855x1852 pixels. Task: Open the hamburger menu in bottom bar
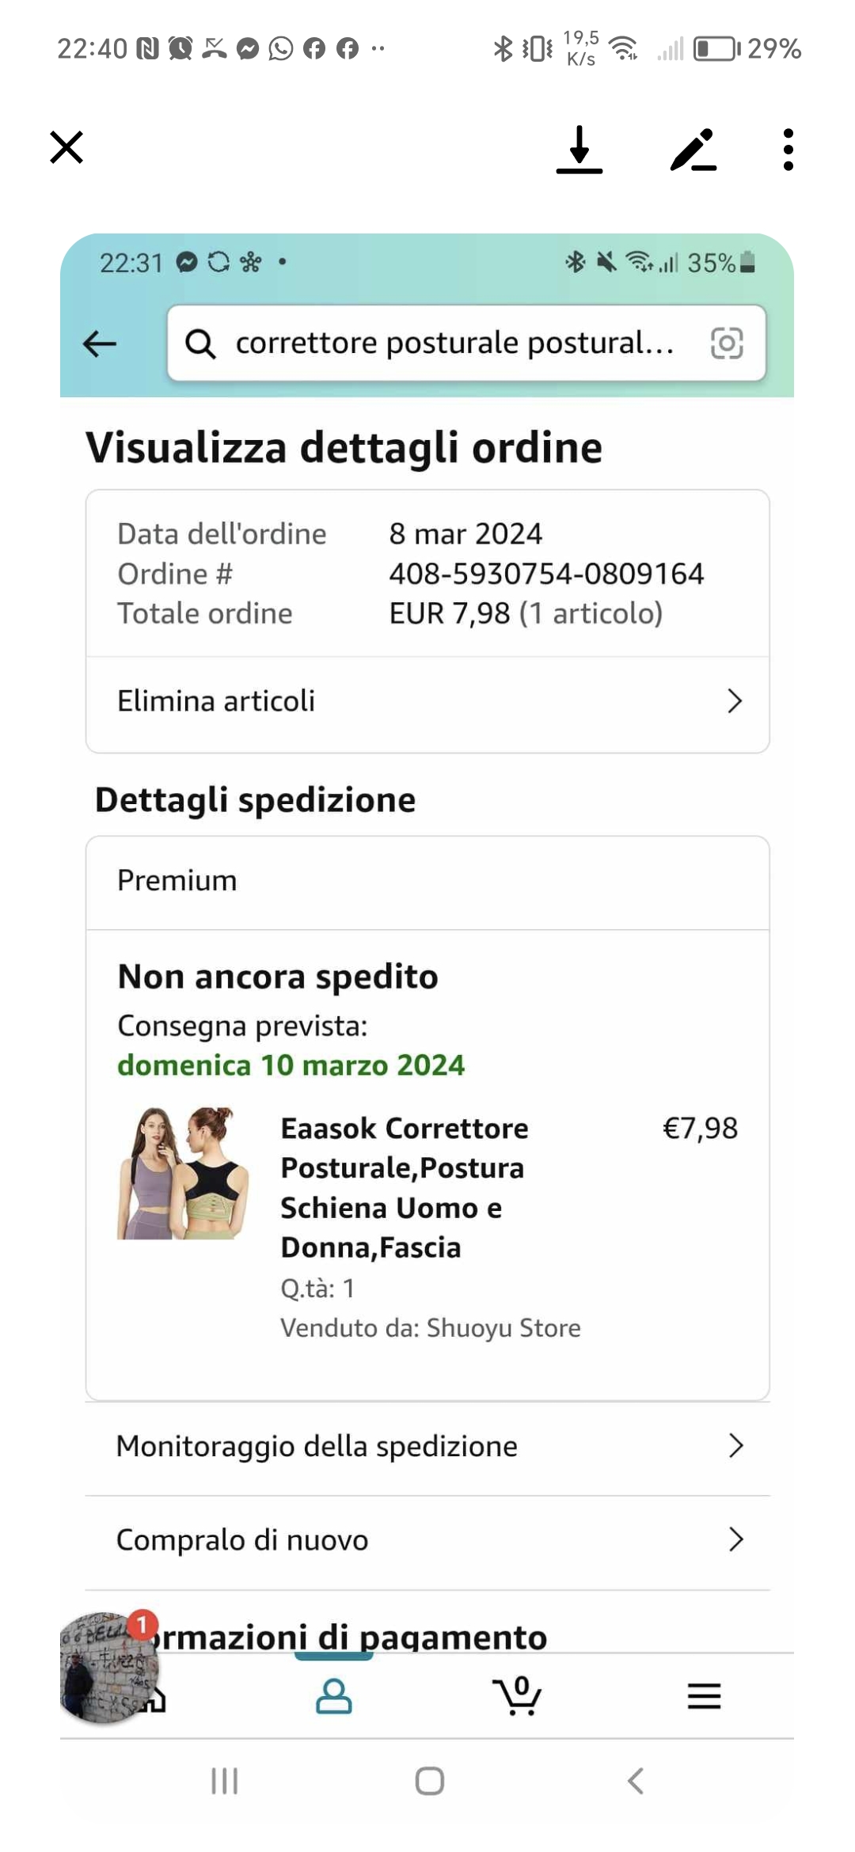click(704, 1696)
